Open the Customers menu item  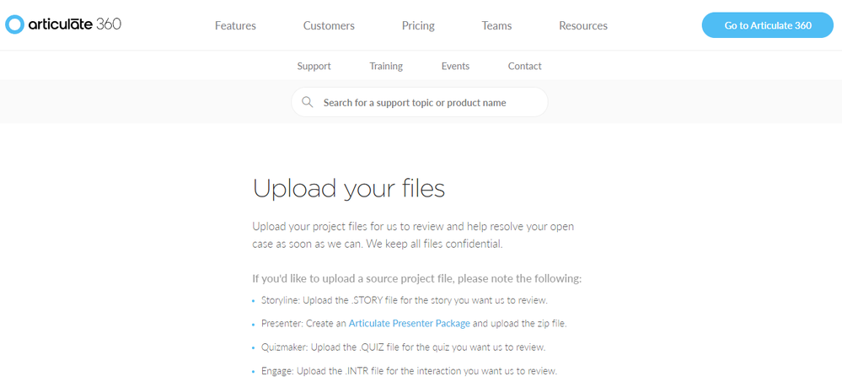click(x=329, y=26)
